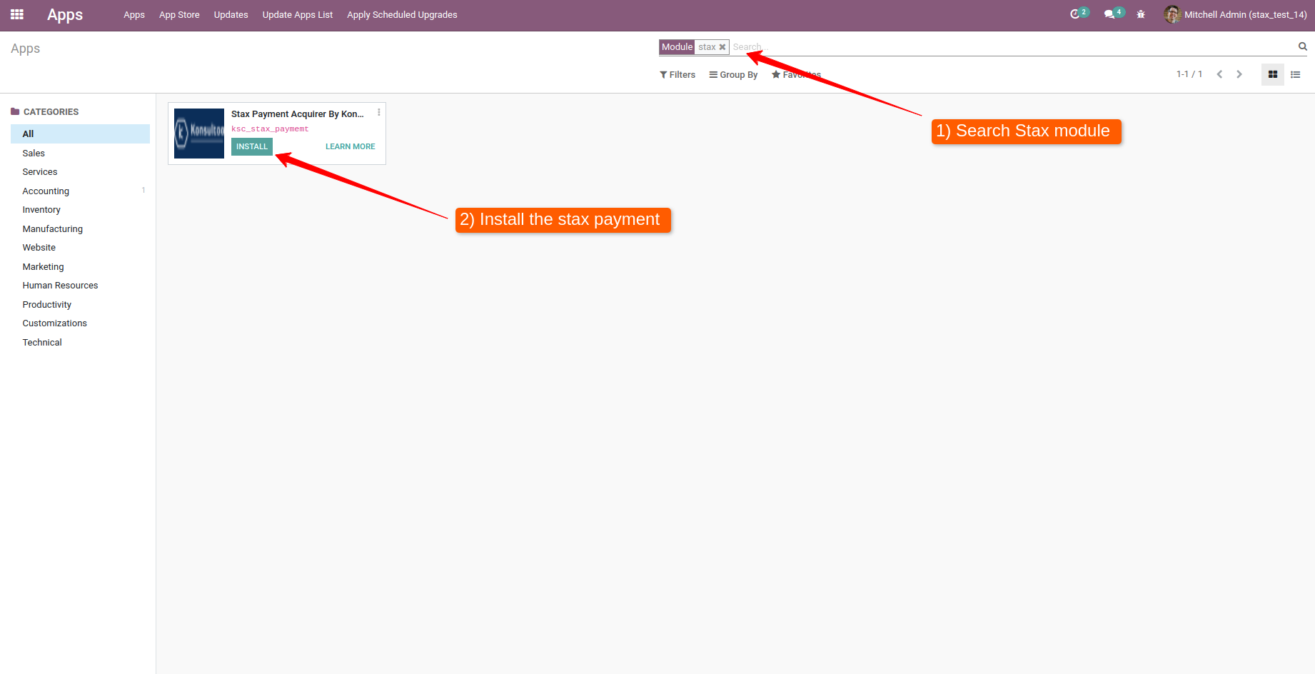Open the developer tools bug icon
The height and width of the screenshot is (674, 1315).
point(1141,14)
